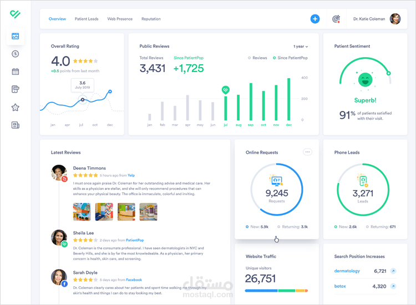Viewport: 416px width, 305px height.
Task: Click Overall Rating stars beside 4.0
Action: tap(85, 61)
